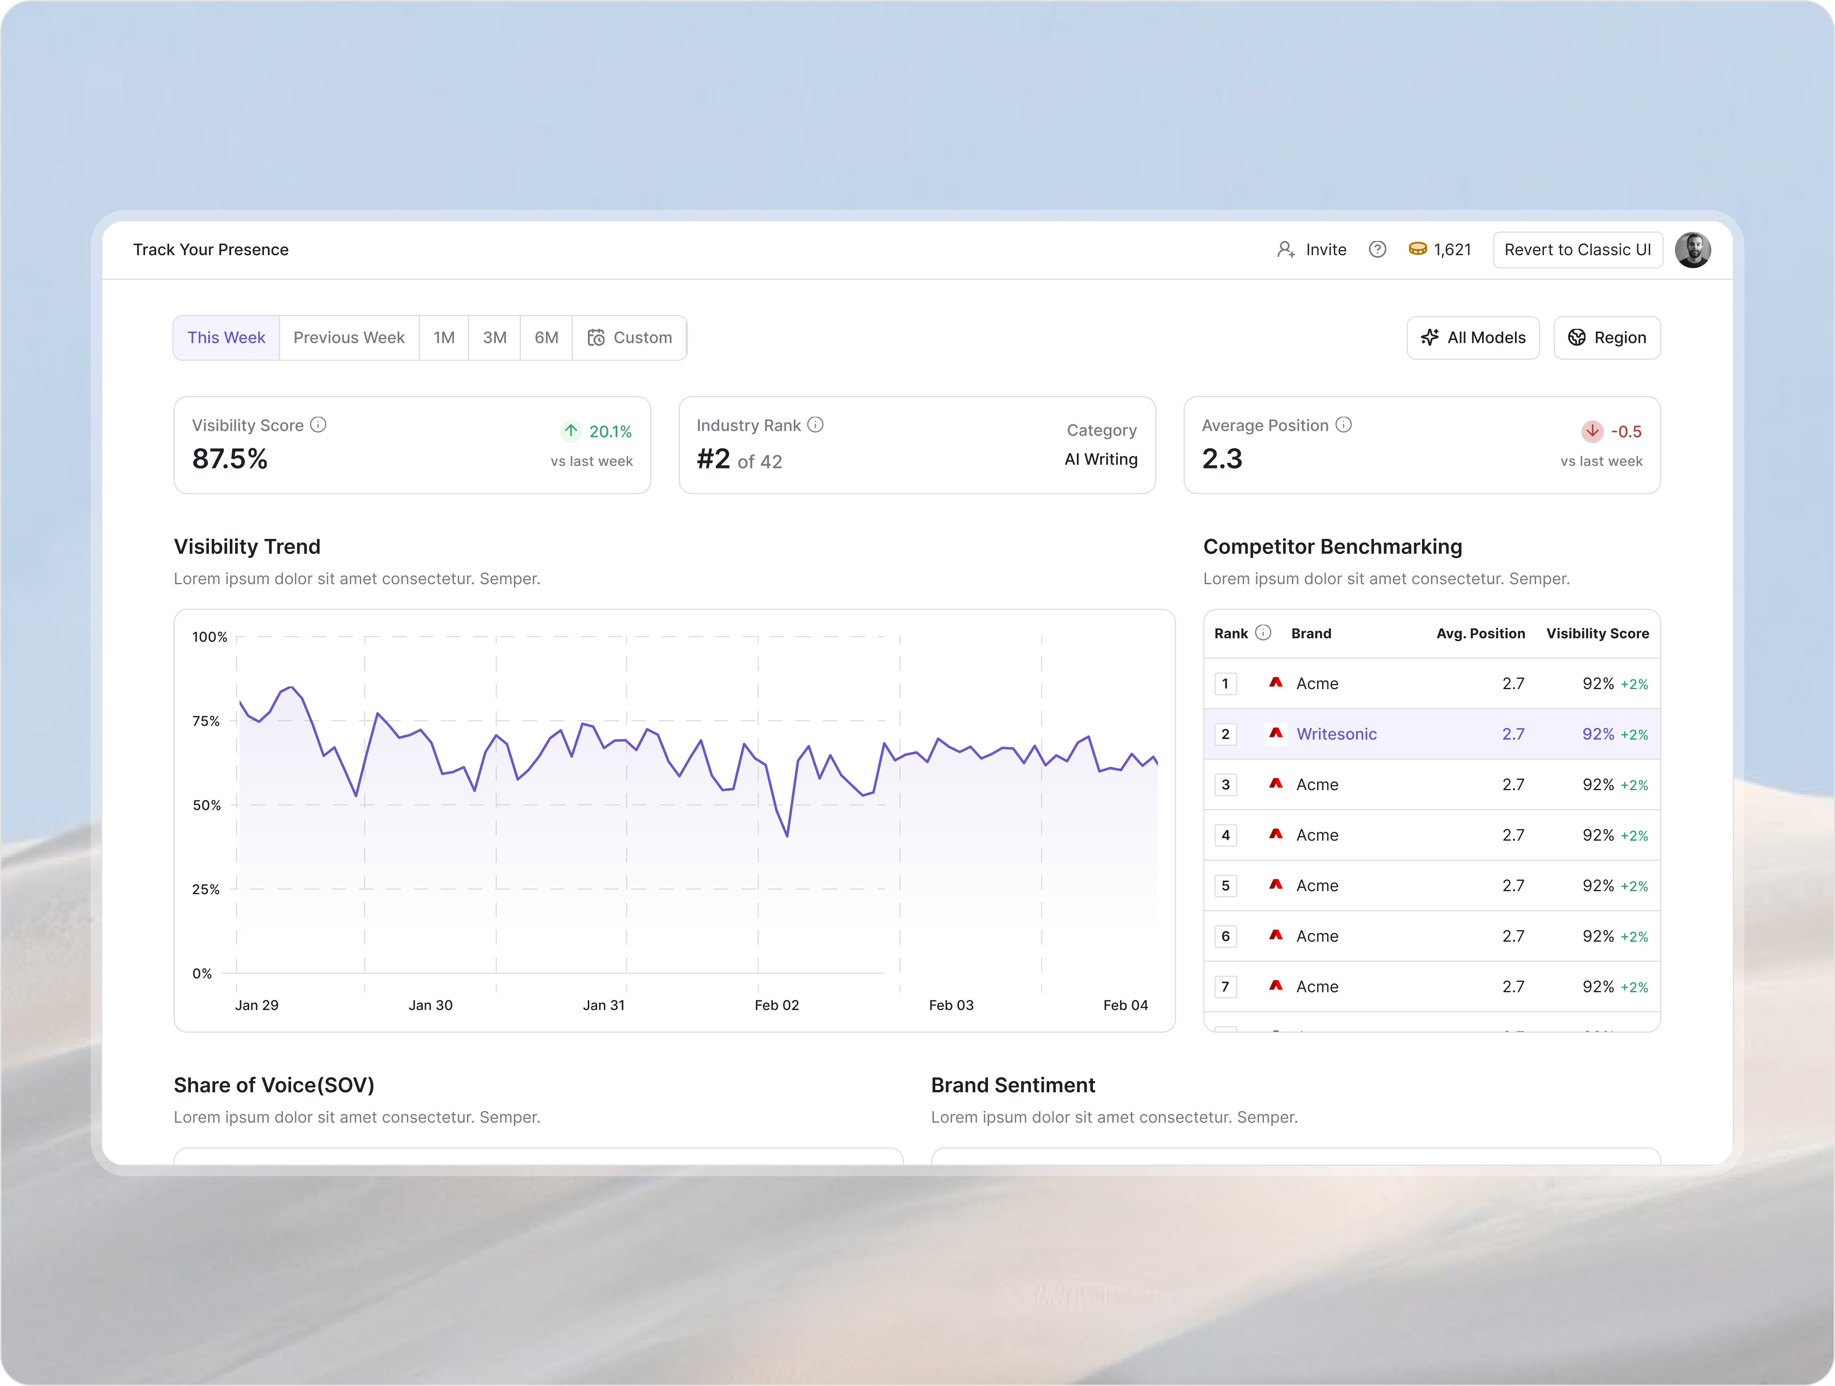Select the 3M time range
Image resolution: width=1835 pixels, height=1386 pixels.
point(495,338)
